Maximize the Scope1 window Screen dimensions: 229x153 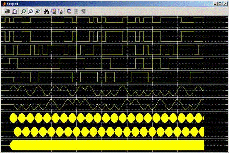[x=220, y=3]
